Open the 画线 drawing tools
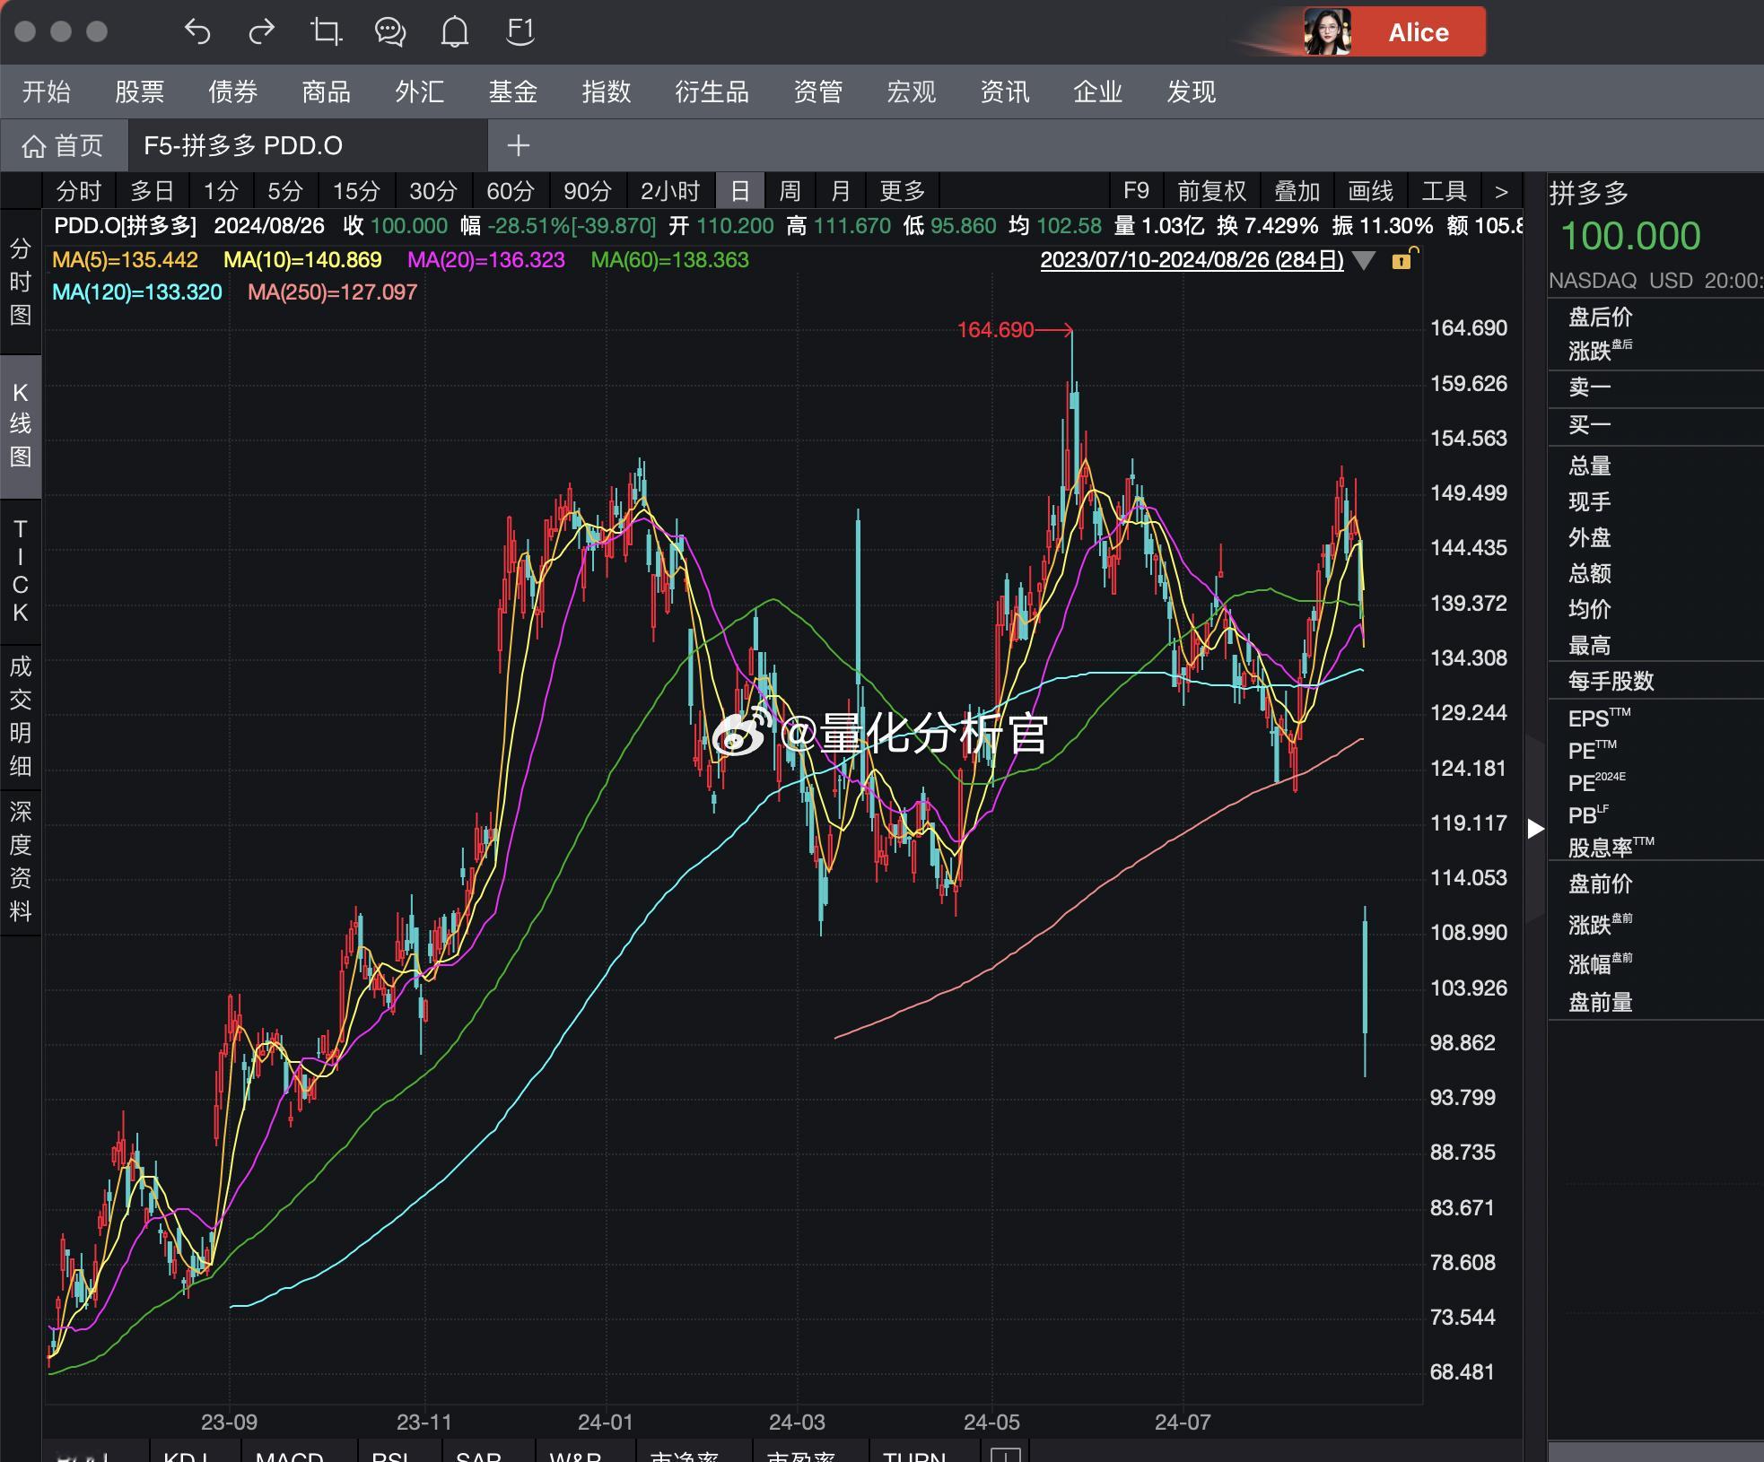The height and width of the screenshot is (1462, 1764). (1371, 191)
